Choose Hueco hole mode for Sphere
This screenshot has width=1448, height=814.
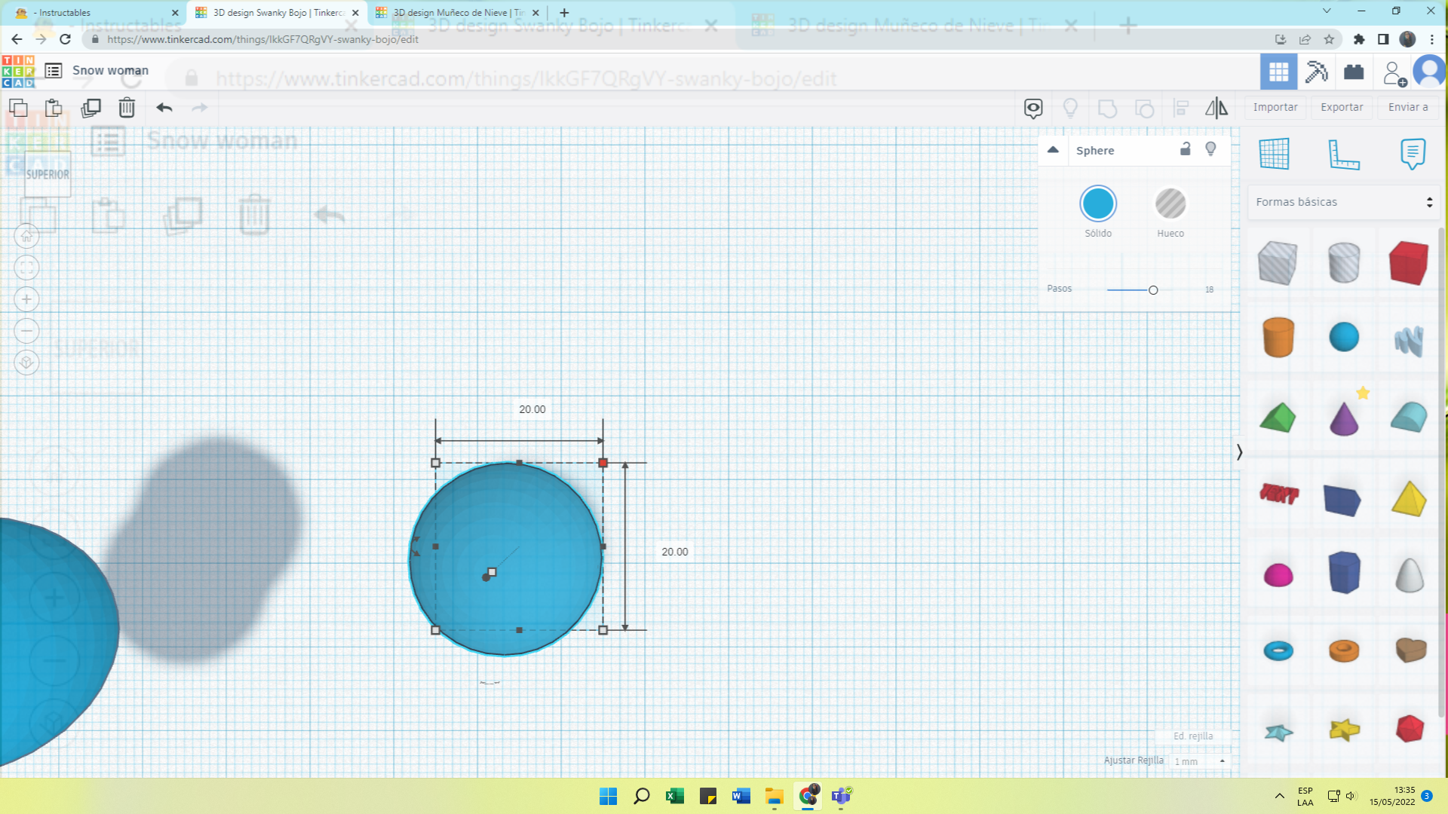tap(1170, 203)
